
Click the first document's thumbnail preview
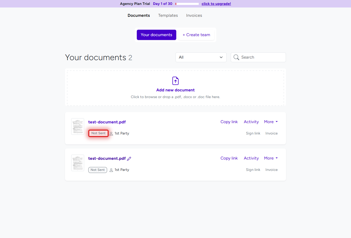click(78, 126)
